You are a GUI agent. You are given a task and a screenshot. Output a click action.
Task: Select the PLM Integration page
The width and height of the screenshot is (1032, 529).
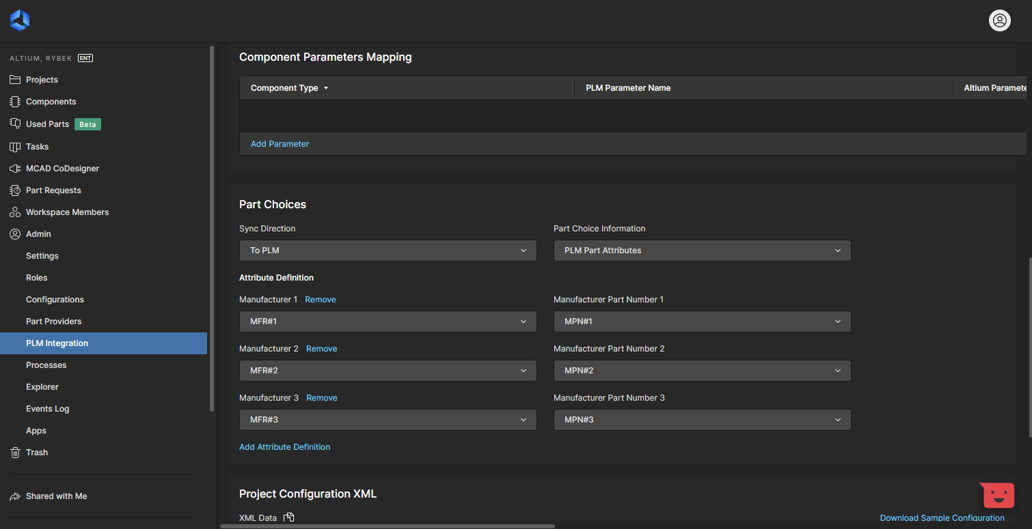[103, 343]
